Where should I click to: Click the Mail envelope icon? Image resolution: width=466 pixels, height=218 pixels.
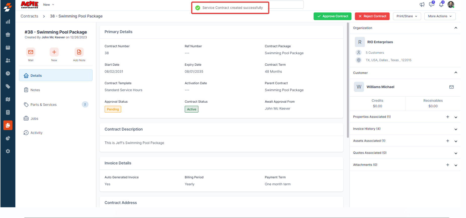tap(31, 52)
